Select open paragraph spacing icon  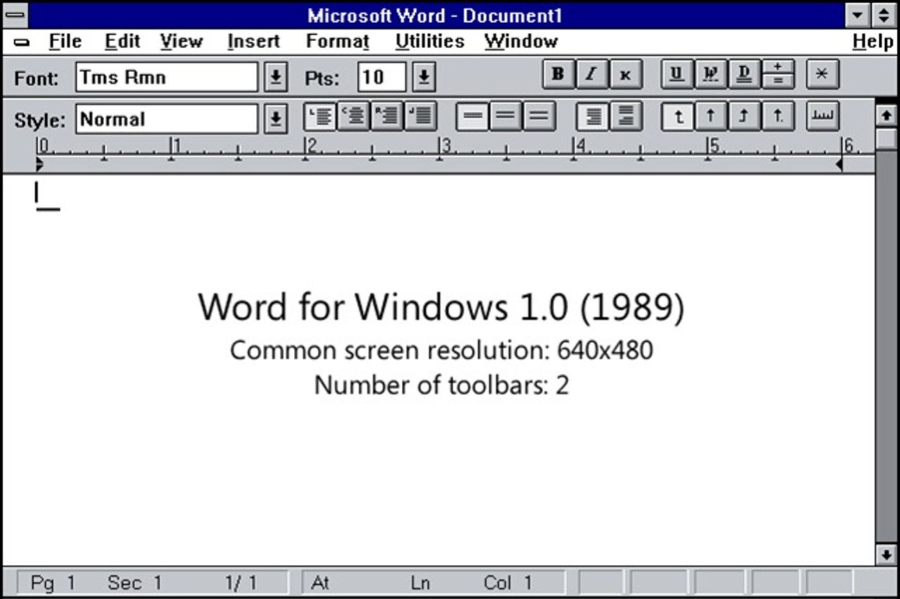625,117
